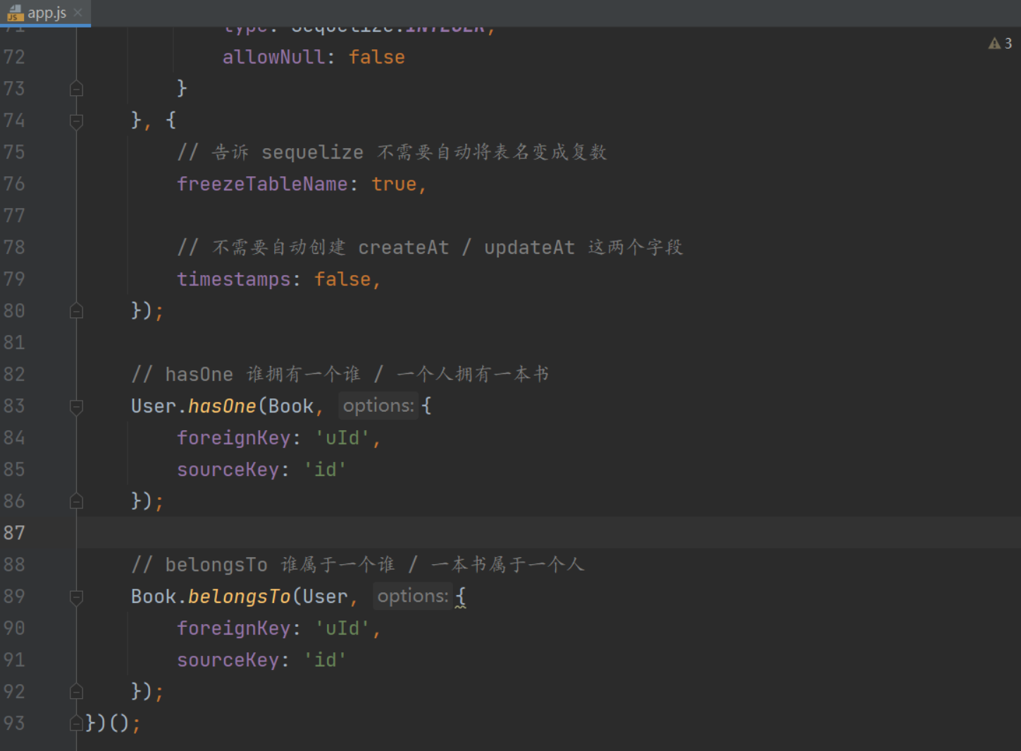Place cursor on 'freezeTableName' property
1021x751 pixels.
pyautogui.click(x=262, y=184)
